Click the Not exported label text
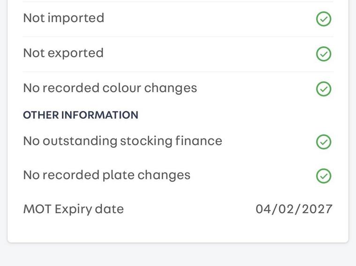 [x=63, y=53]
